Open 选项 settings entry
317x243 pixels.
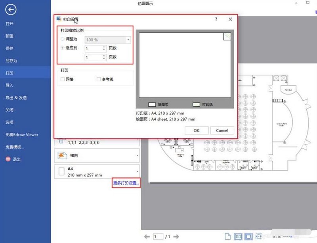point(10,122)
